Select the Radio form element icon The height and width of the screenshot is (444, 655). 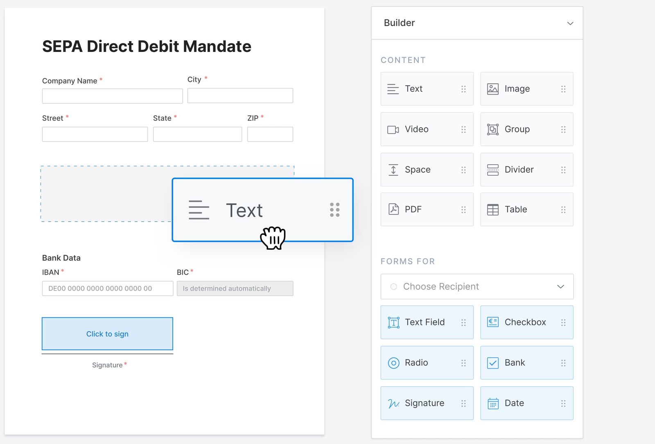click(x=393, y=363)
